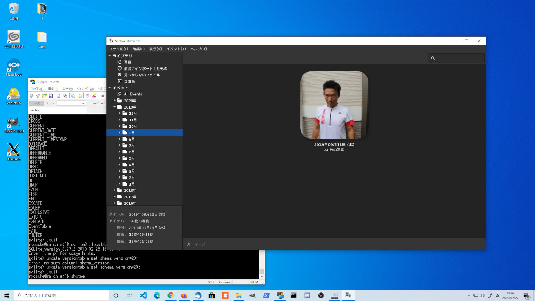Viewport: 535px width, 301px height.
Task: Expand the 2017年 folder
Action: coord(114,197)
